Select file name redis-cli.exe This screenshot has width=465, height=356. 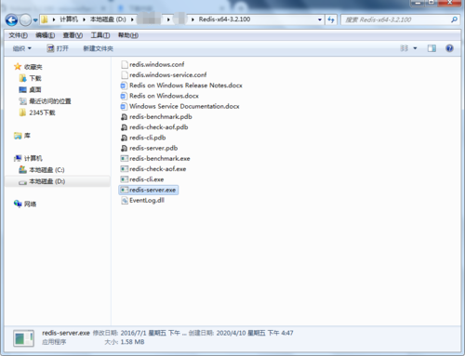tap(146, 179)
